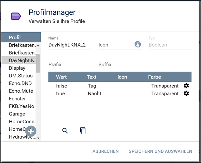
Task: Click the Profil list header
Action: (x=21, y=37)
